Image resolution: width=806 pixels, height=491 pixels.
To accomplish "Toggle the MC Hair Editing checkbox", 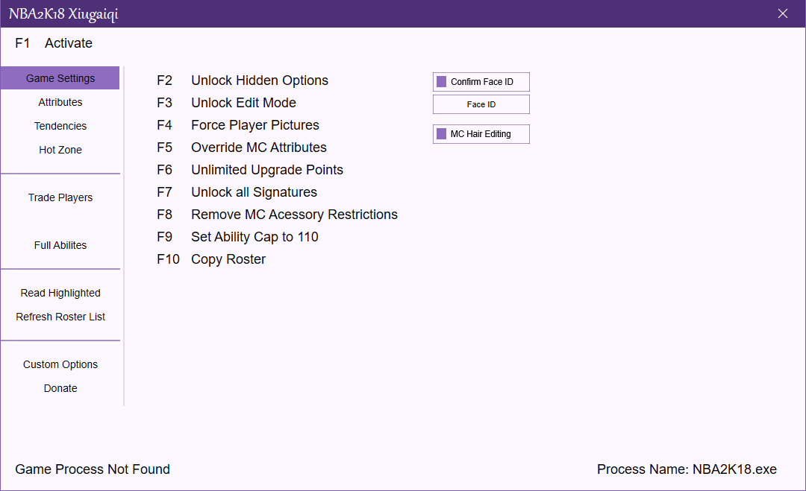I will pyautogui.click(x=441, y=134).
